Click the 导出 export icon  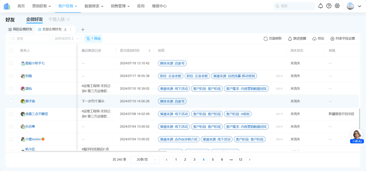(314, 39)
